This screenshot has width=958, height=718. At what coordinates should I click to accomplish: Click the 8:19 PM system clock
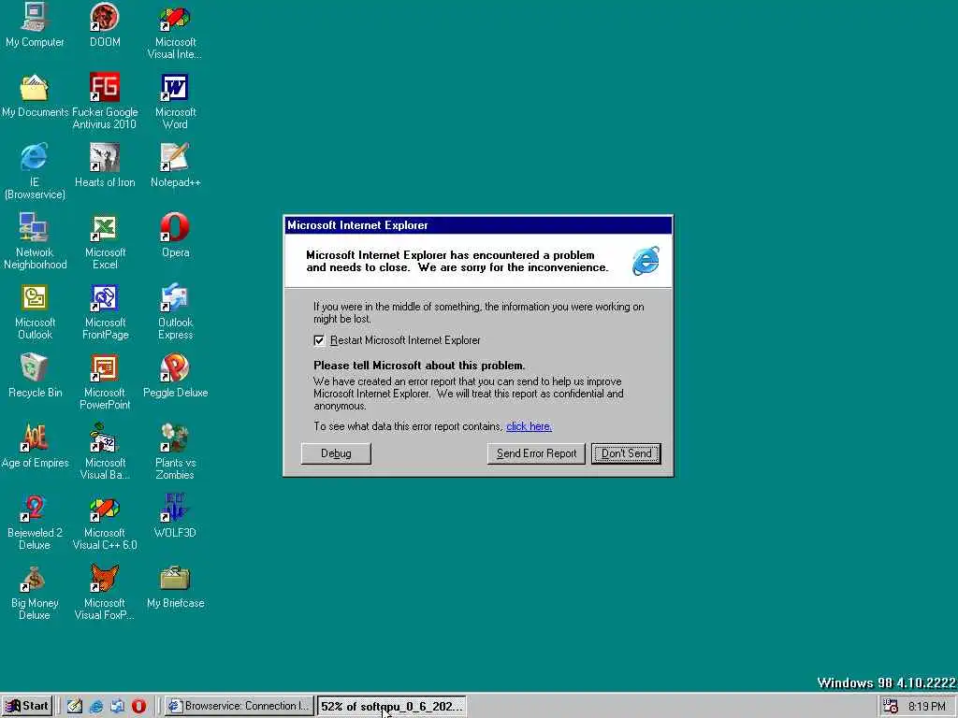[x=927, y=707]
